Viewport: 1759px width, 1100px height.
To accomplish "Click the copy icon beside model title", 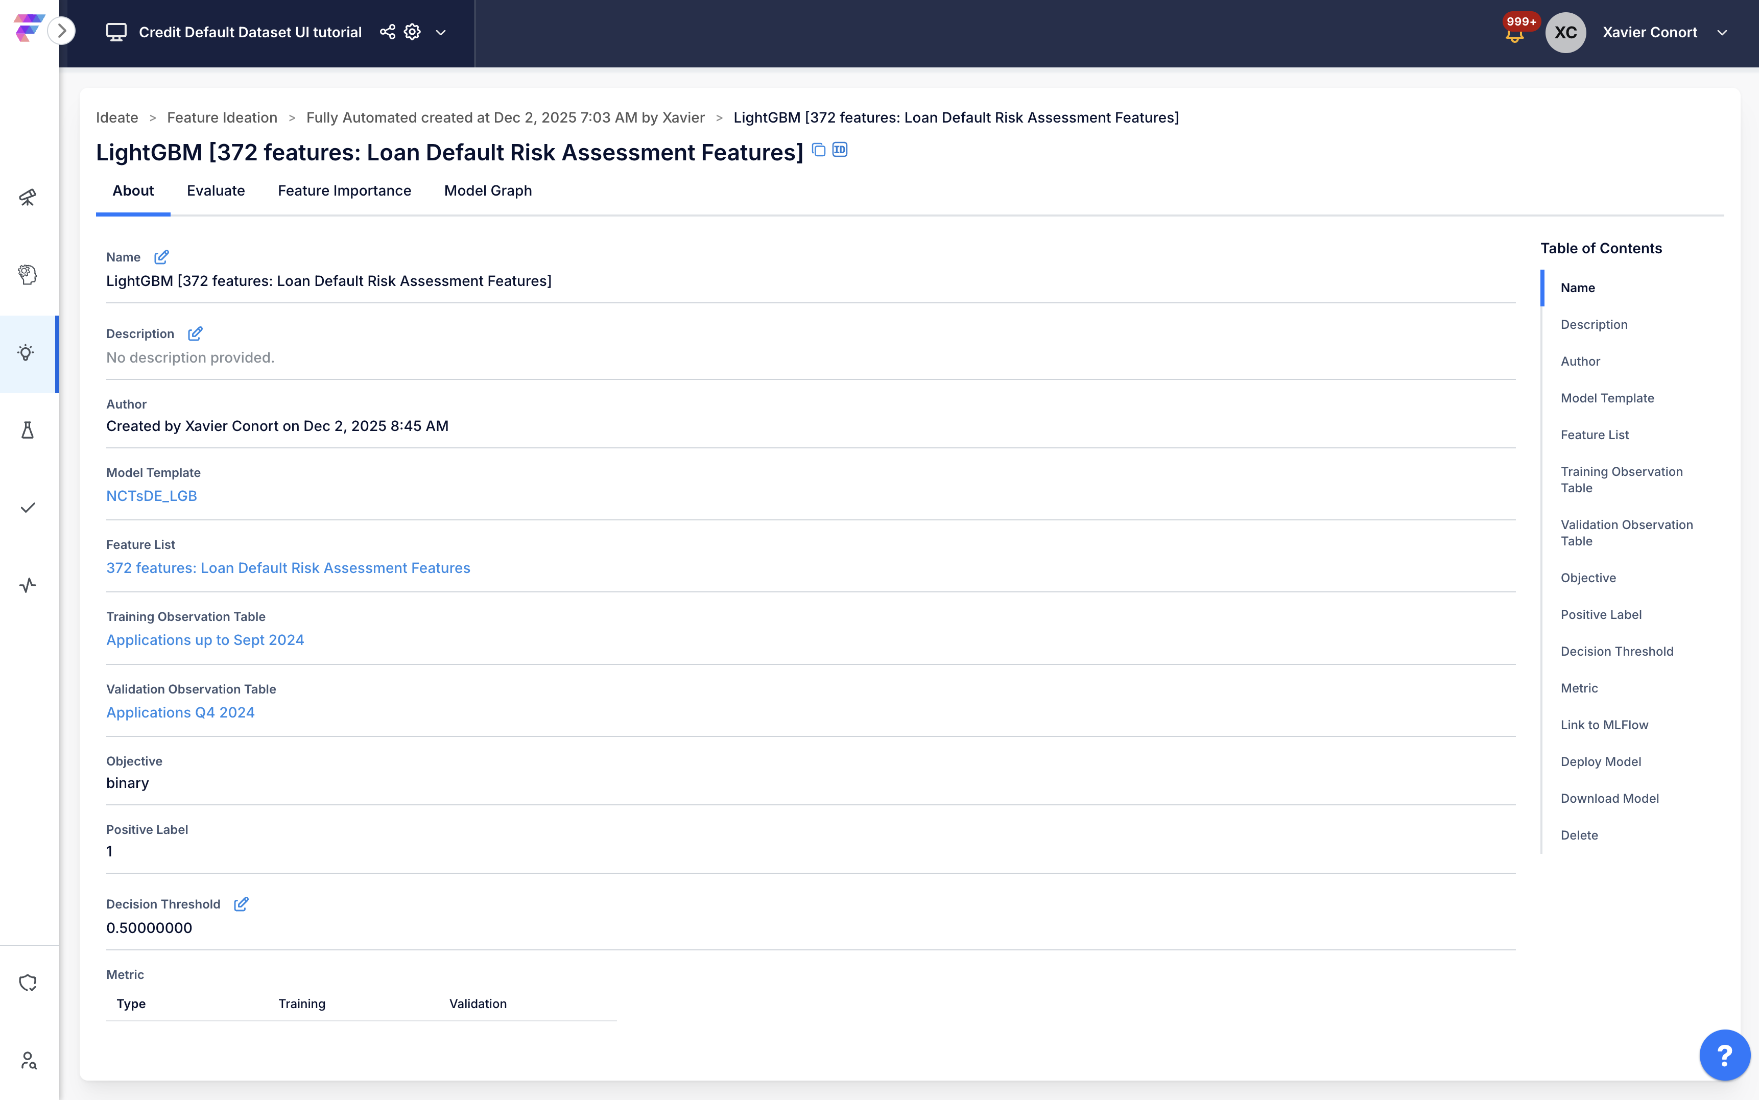I will click(x=818, y=150).
